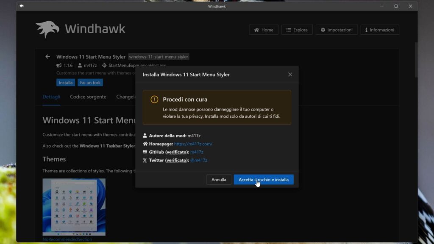Click the author icon beside m417z in header
This screenshot has height=244, width=434.
point(80,65)
